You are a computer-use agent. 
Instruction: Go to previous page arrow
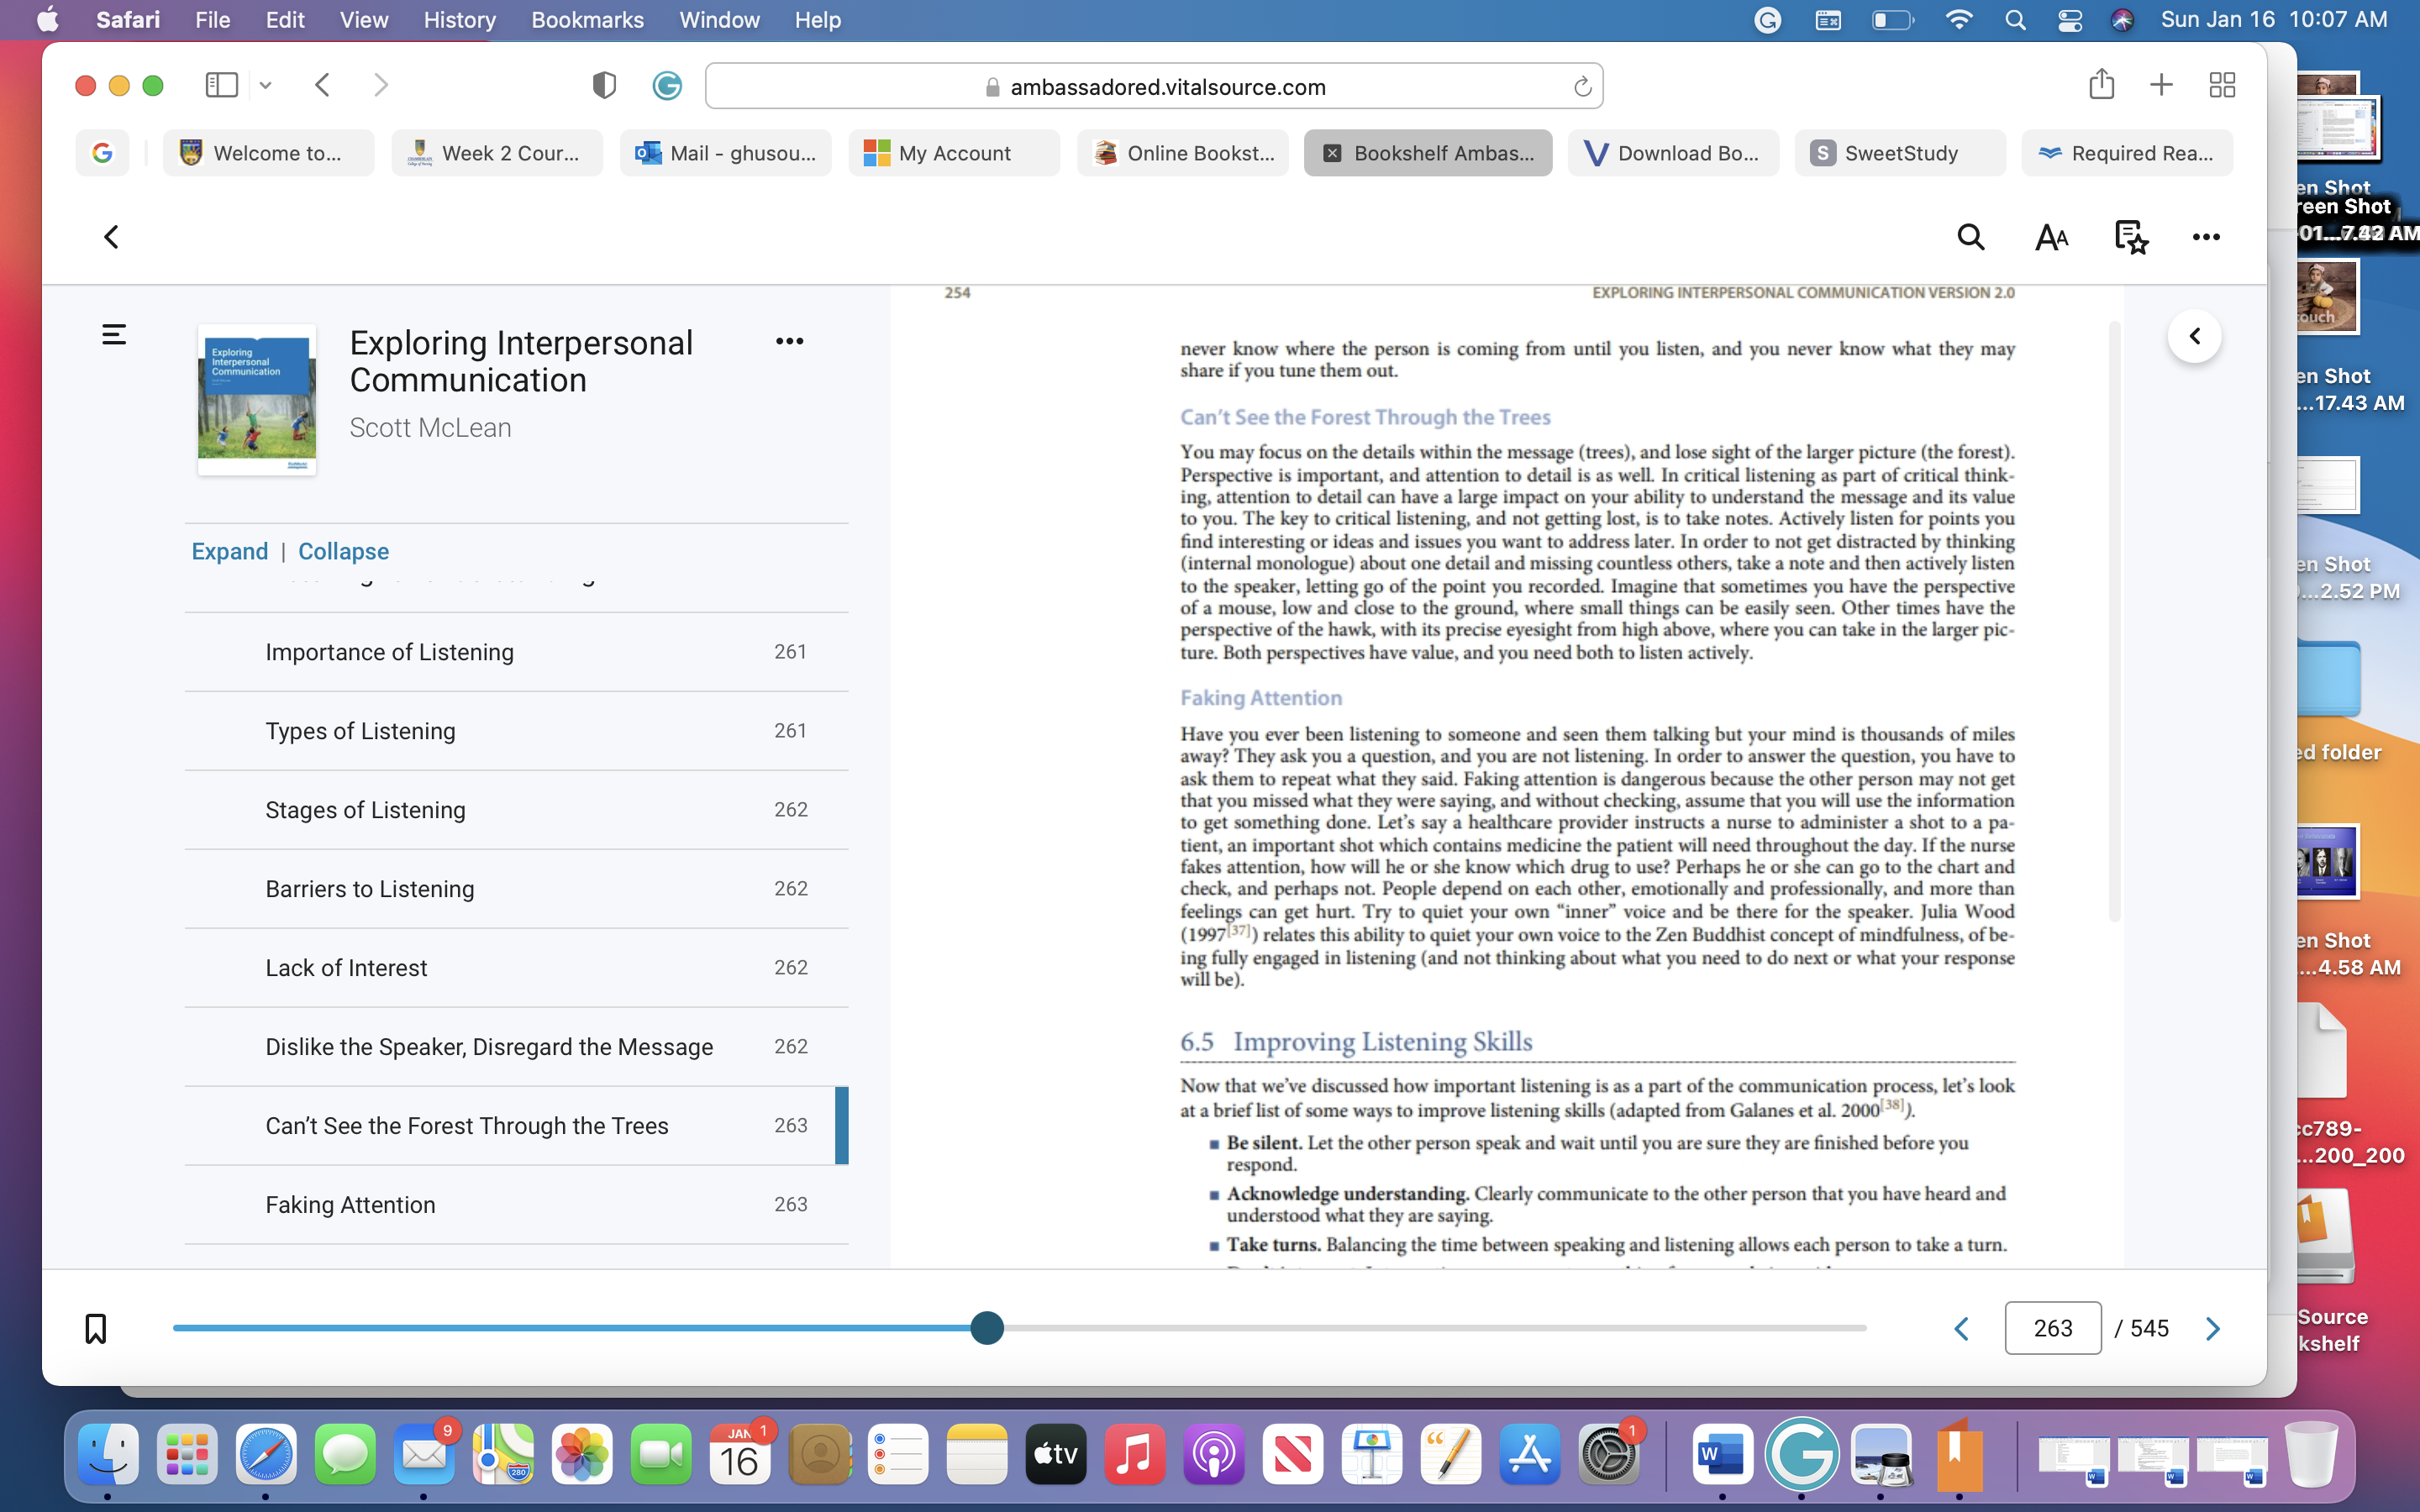(x=1961, y=1328)
